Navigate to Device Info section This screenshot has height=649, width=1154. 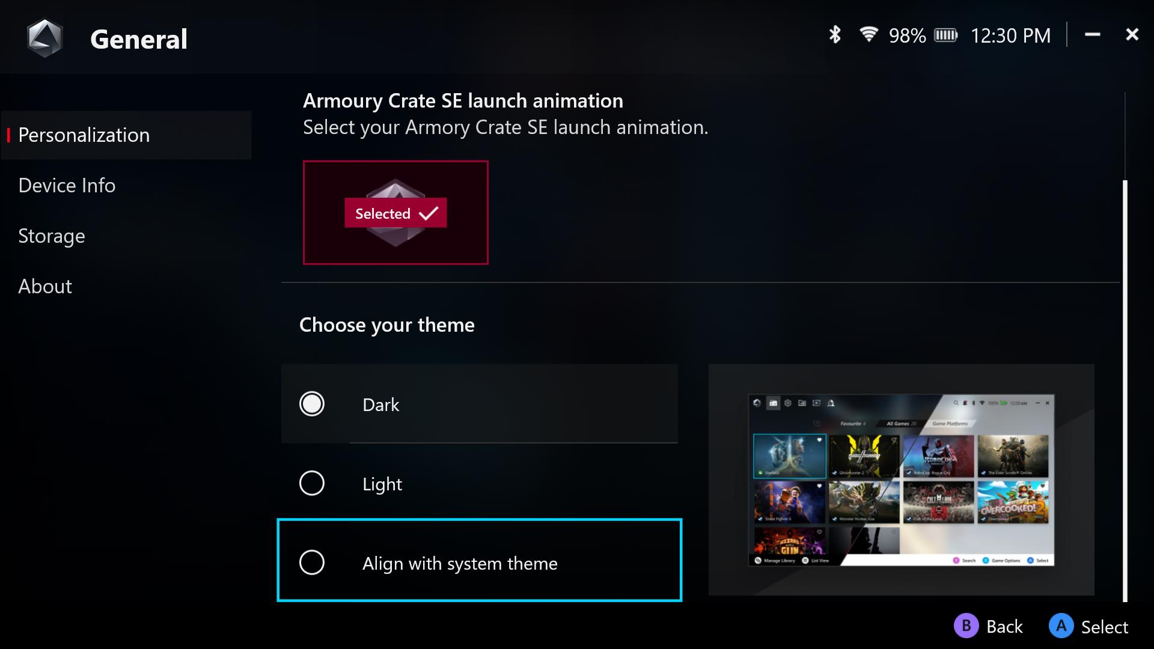(67, 184)
